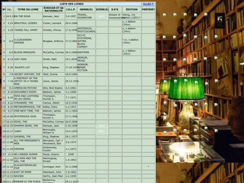The height and width of the screenshot is (183, 244).
Task: Select the author cell 'Smith, Patti'
Action: (53, 59)
